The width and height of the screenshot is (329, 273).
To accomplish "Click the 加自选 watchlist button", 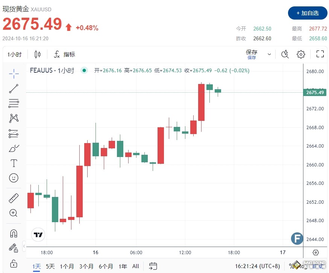I will tap(308, 13).
